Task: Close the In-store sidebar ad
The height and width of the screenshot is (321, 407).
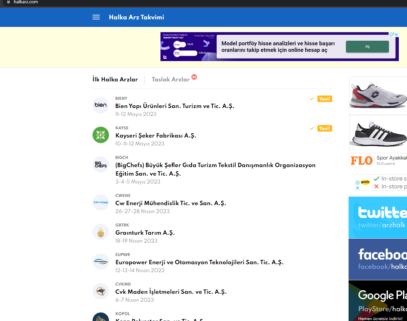Action: click(357, 188)
